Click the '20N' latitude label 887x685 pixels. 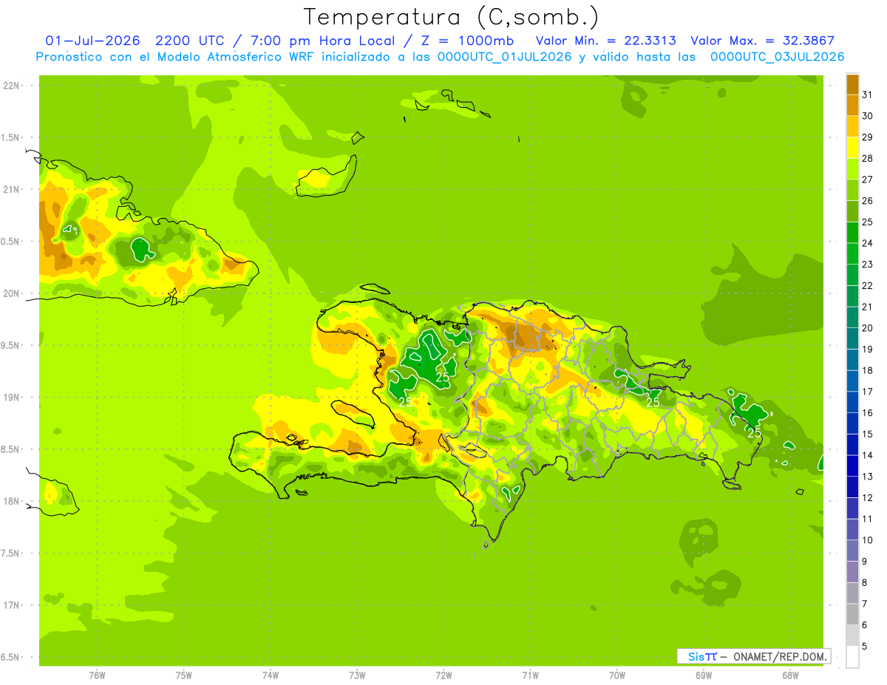11,293
